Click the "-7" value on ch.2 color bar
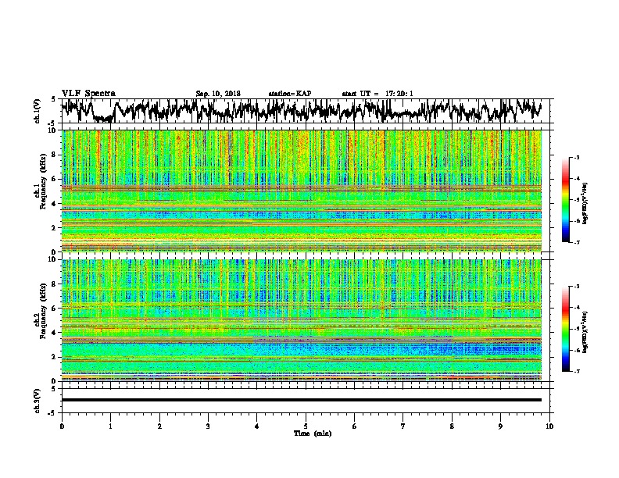The height and width of the screenshot is (478, 619). tap(576, 371)
